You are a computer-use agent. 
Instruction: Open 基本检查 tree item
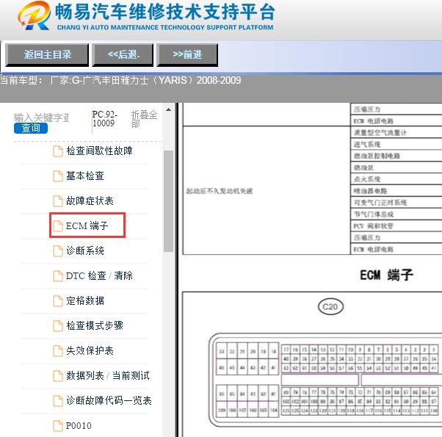tap(85, 176)
